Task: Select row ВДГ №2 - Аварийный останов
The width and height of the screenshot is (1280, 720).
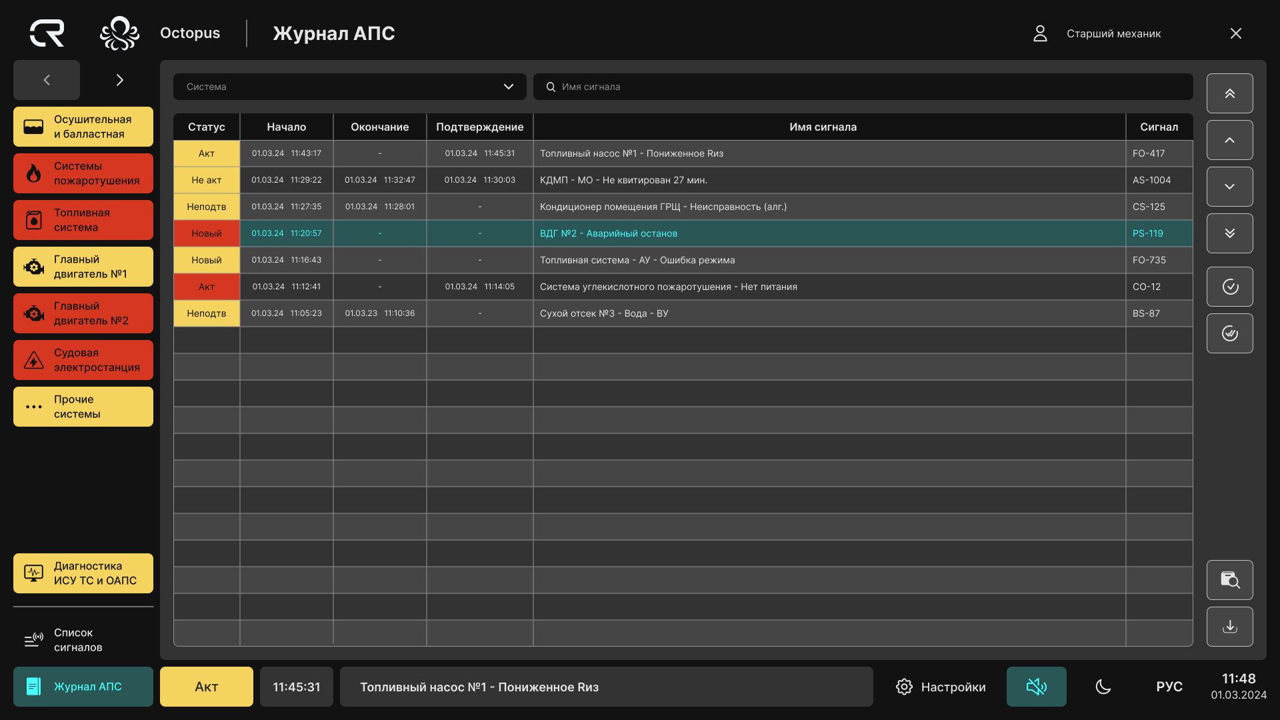Action: pos(683,233)
